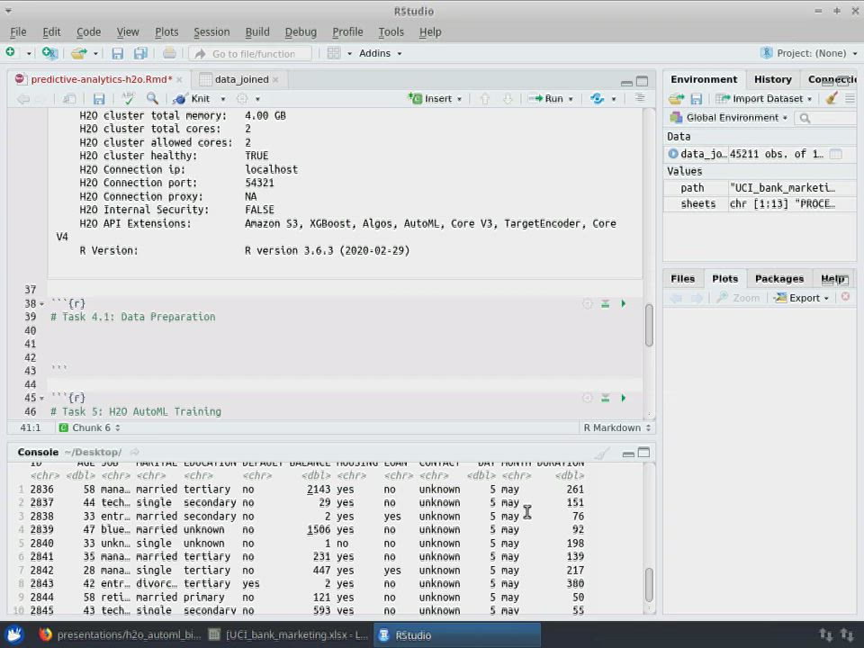Image resolution: width=864 pixels, height=648 pixels.
Task: Clear the environment with the broom icon
Action: (x=832, y=99)
